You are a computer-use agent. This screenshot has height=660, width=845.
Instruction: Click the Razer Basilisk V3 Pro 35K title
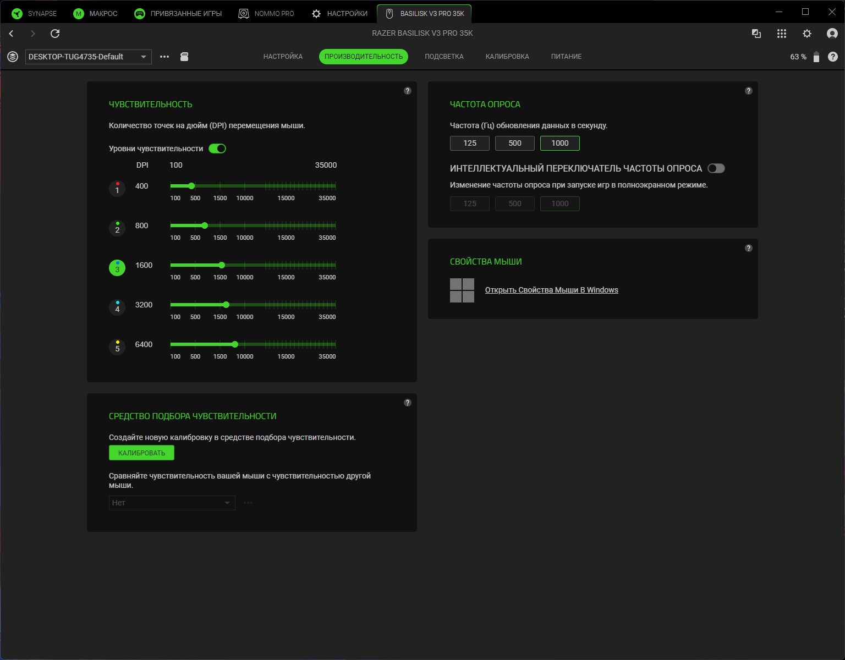[422, 33]
